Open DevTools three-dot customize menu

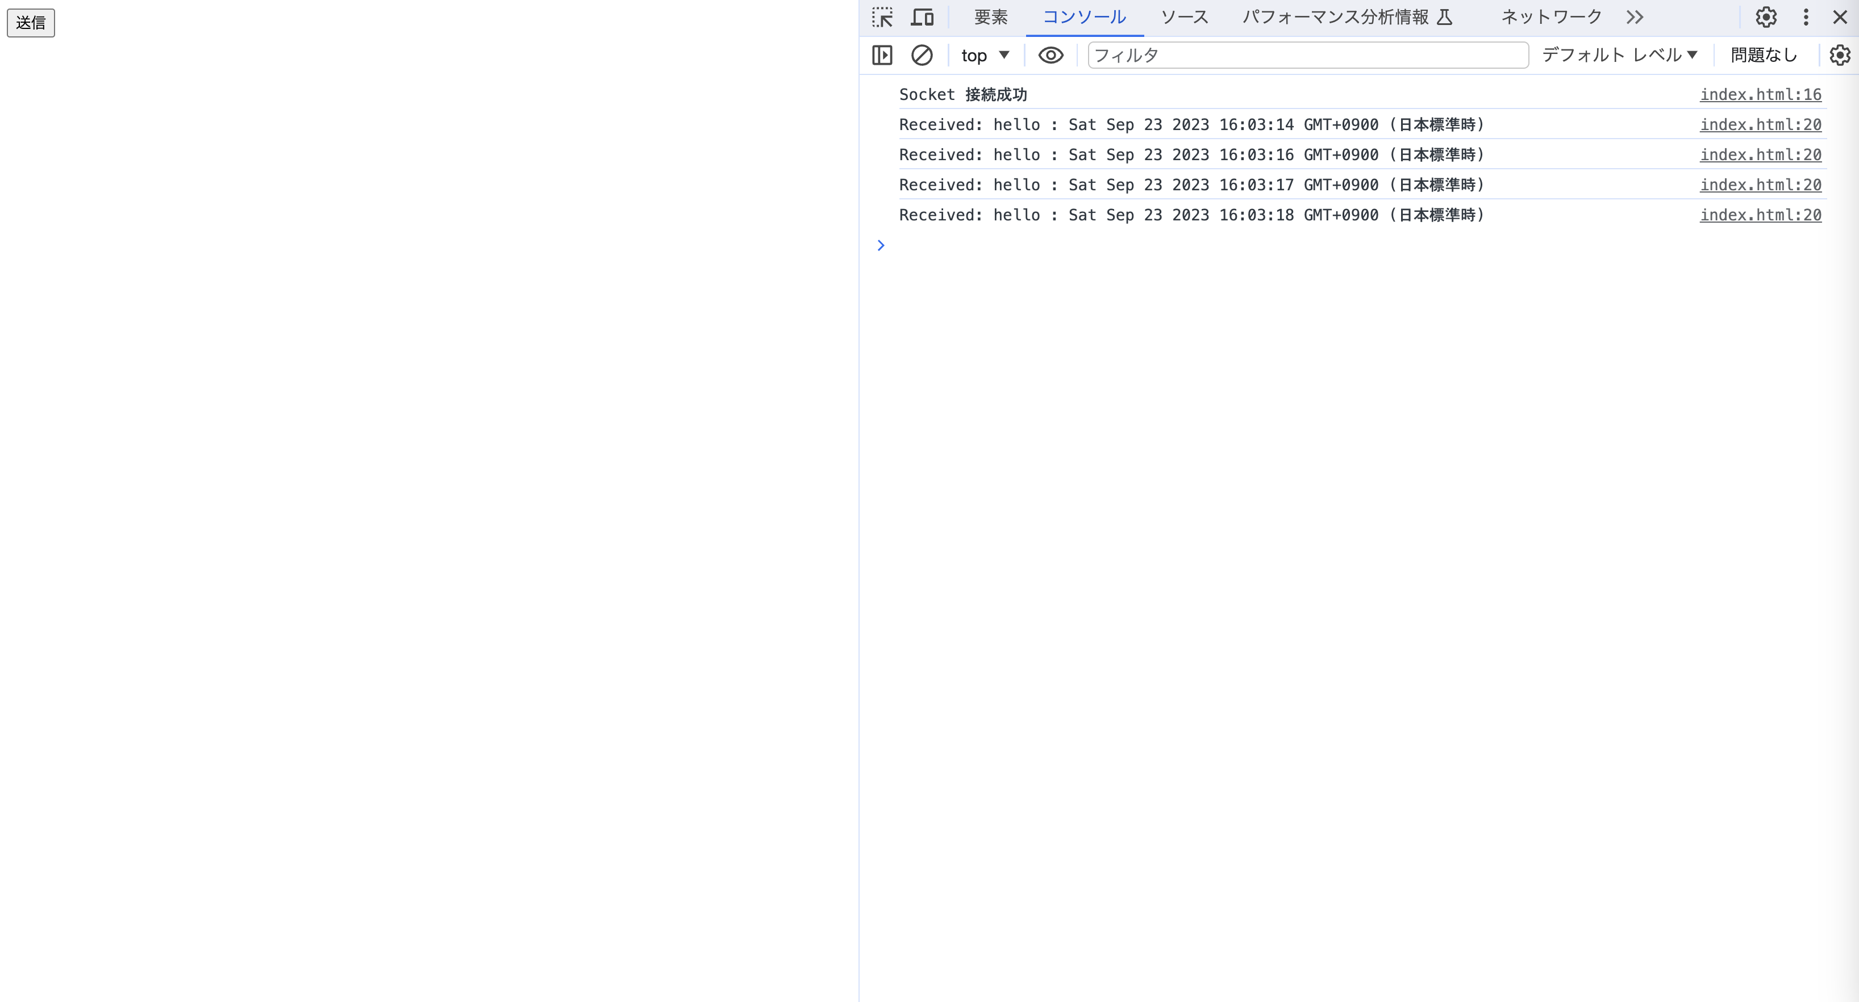point(1806,17)
